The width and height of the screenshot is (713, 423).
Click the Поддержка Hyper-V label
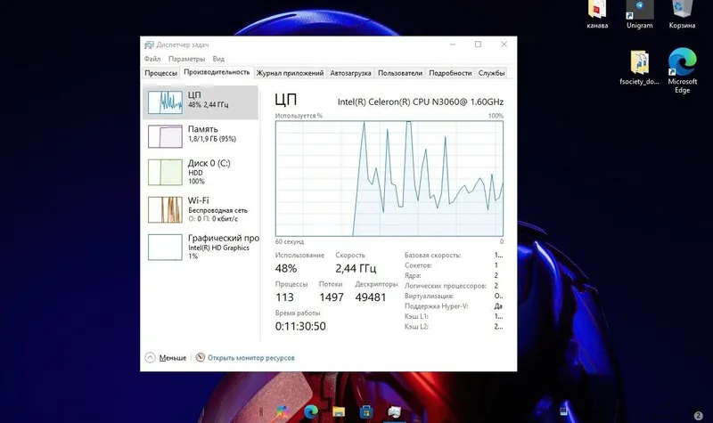click(x=436, y=306)
